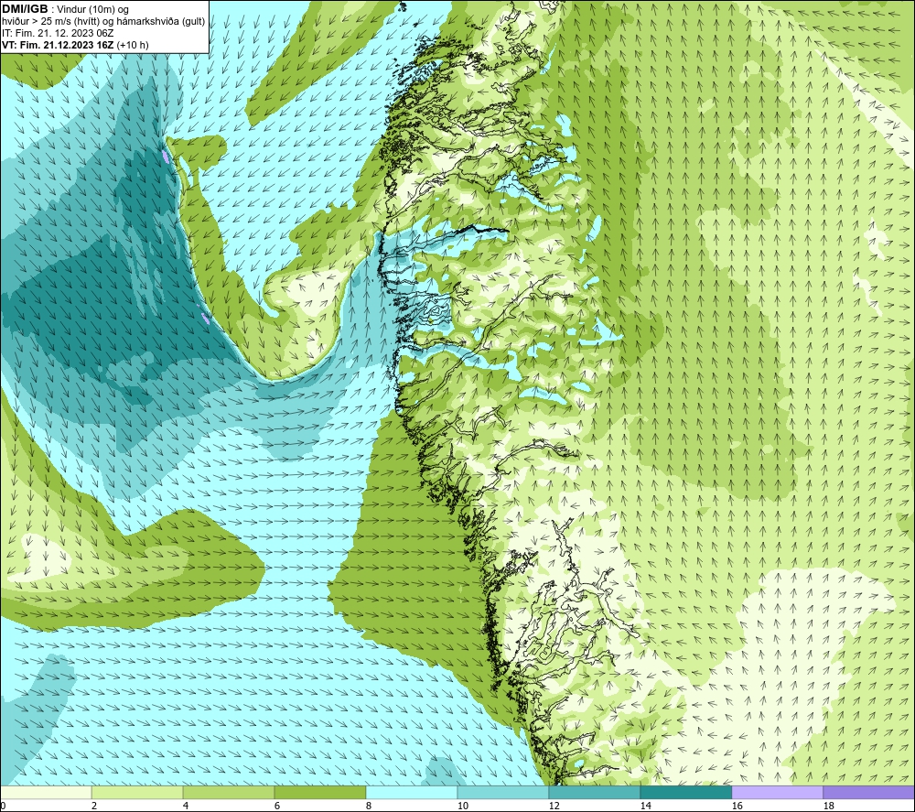Click the legend scale value '14'
915x812 pixels.
[645, 807]
